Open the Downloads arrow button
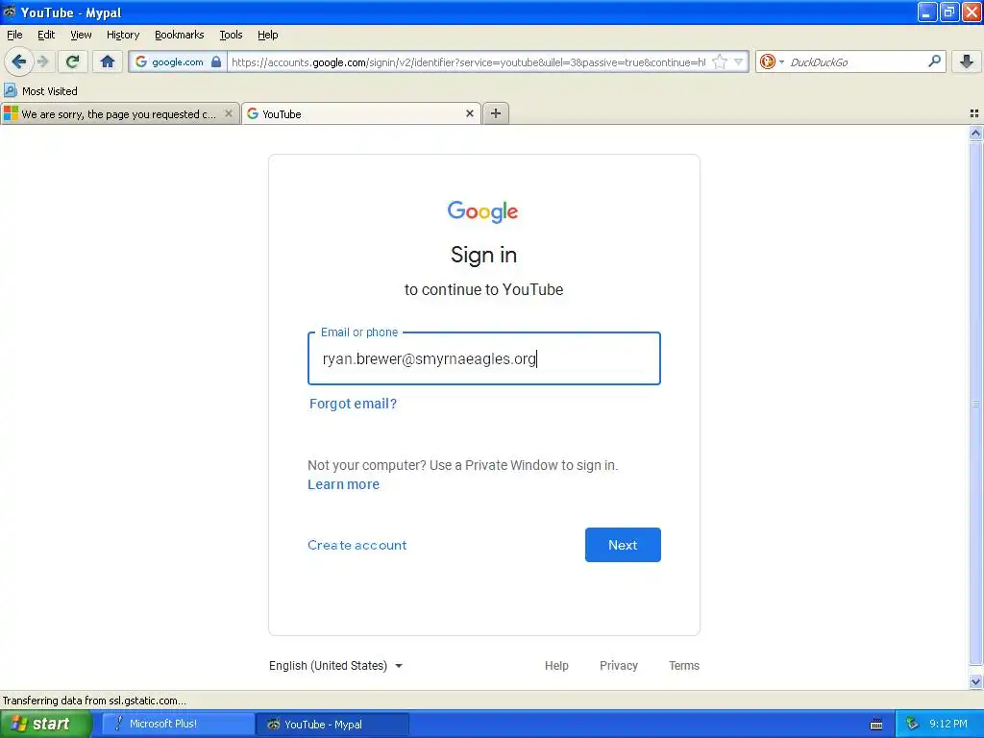 pyautogui.click(x=967, y=61)
